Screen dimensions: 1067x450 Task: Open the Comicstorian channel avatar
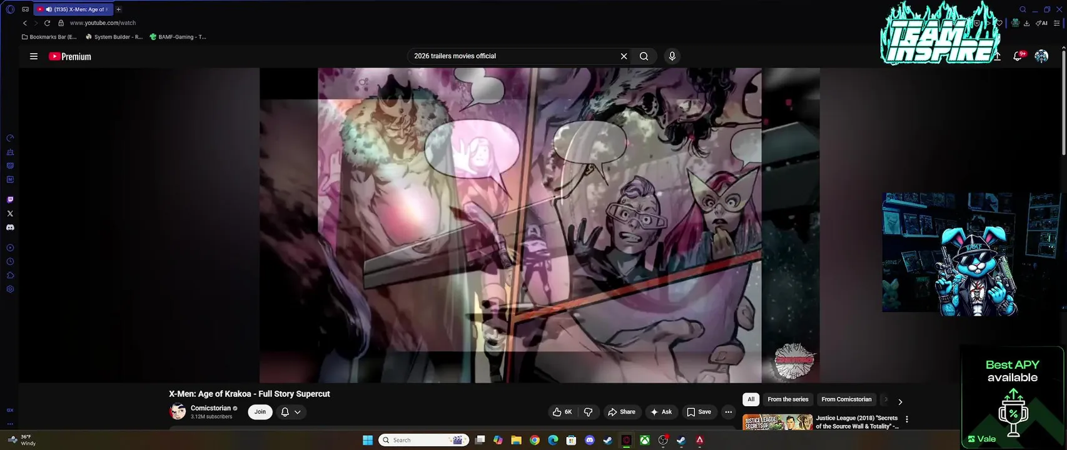(178, 412)
